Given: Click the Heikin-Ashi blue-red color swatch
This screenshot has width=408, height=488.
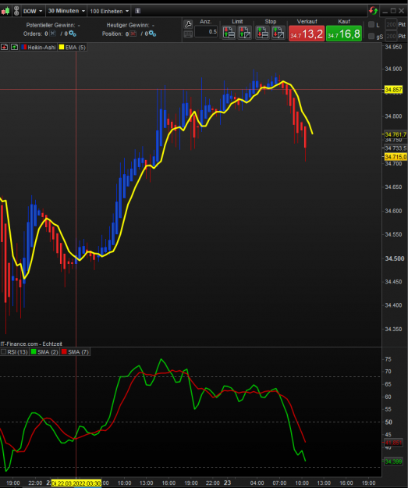Looking at the screenshot, I should tap(24, 48).
